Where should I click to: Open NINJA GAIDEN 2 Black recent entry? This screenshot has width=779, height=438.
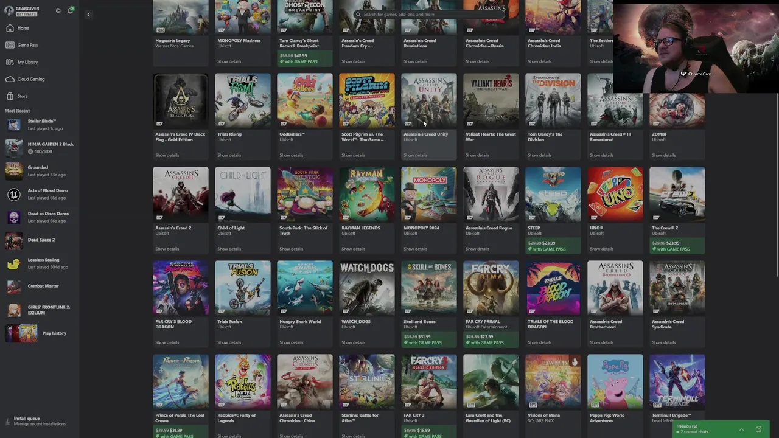coord(39,148)
